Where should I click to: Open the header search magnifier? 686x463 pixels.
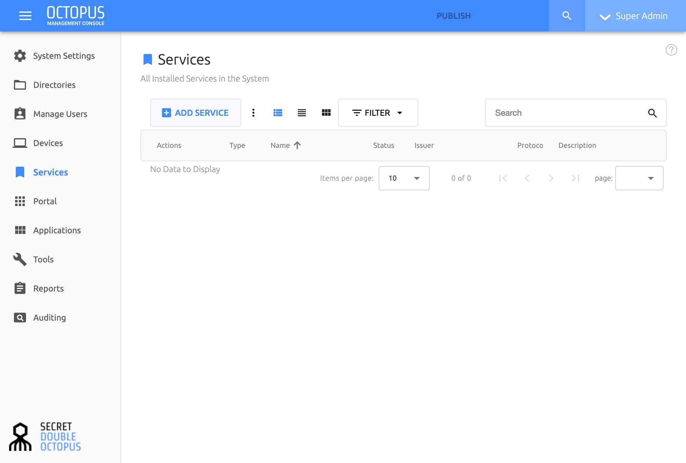click(x=567, y=16)
